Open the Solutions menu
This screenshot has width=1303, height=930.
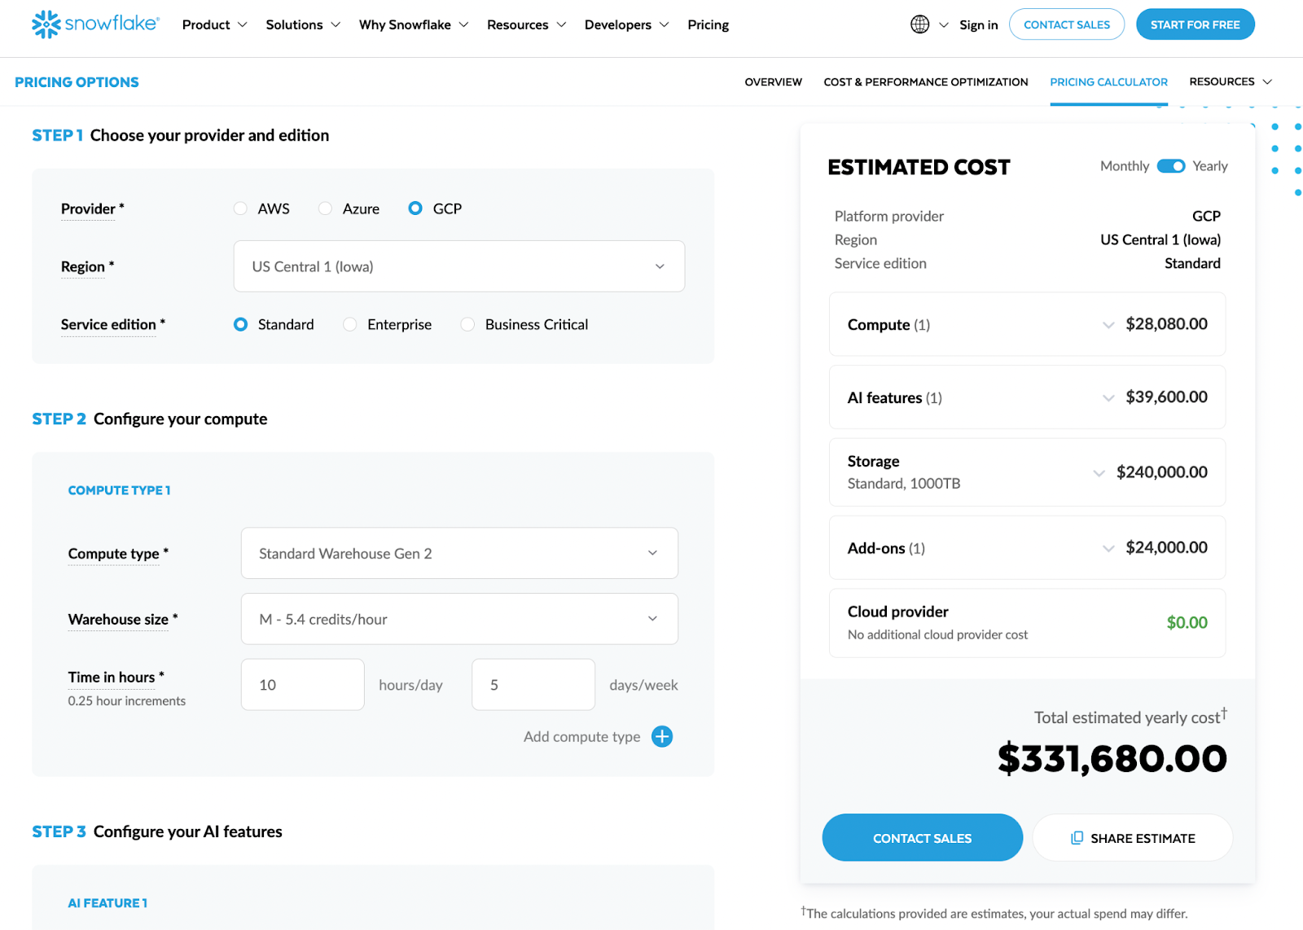click(x=303, y=24)
